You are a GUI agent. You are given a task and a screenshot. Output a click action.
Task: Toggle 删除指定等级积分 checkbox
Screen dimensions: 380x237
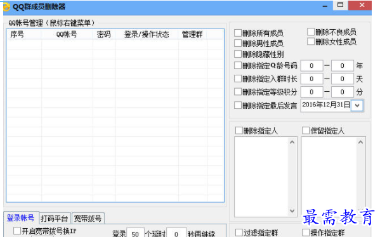238,92
